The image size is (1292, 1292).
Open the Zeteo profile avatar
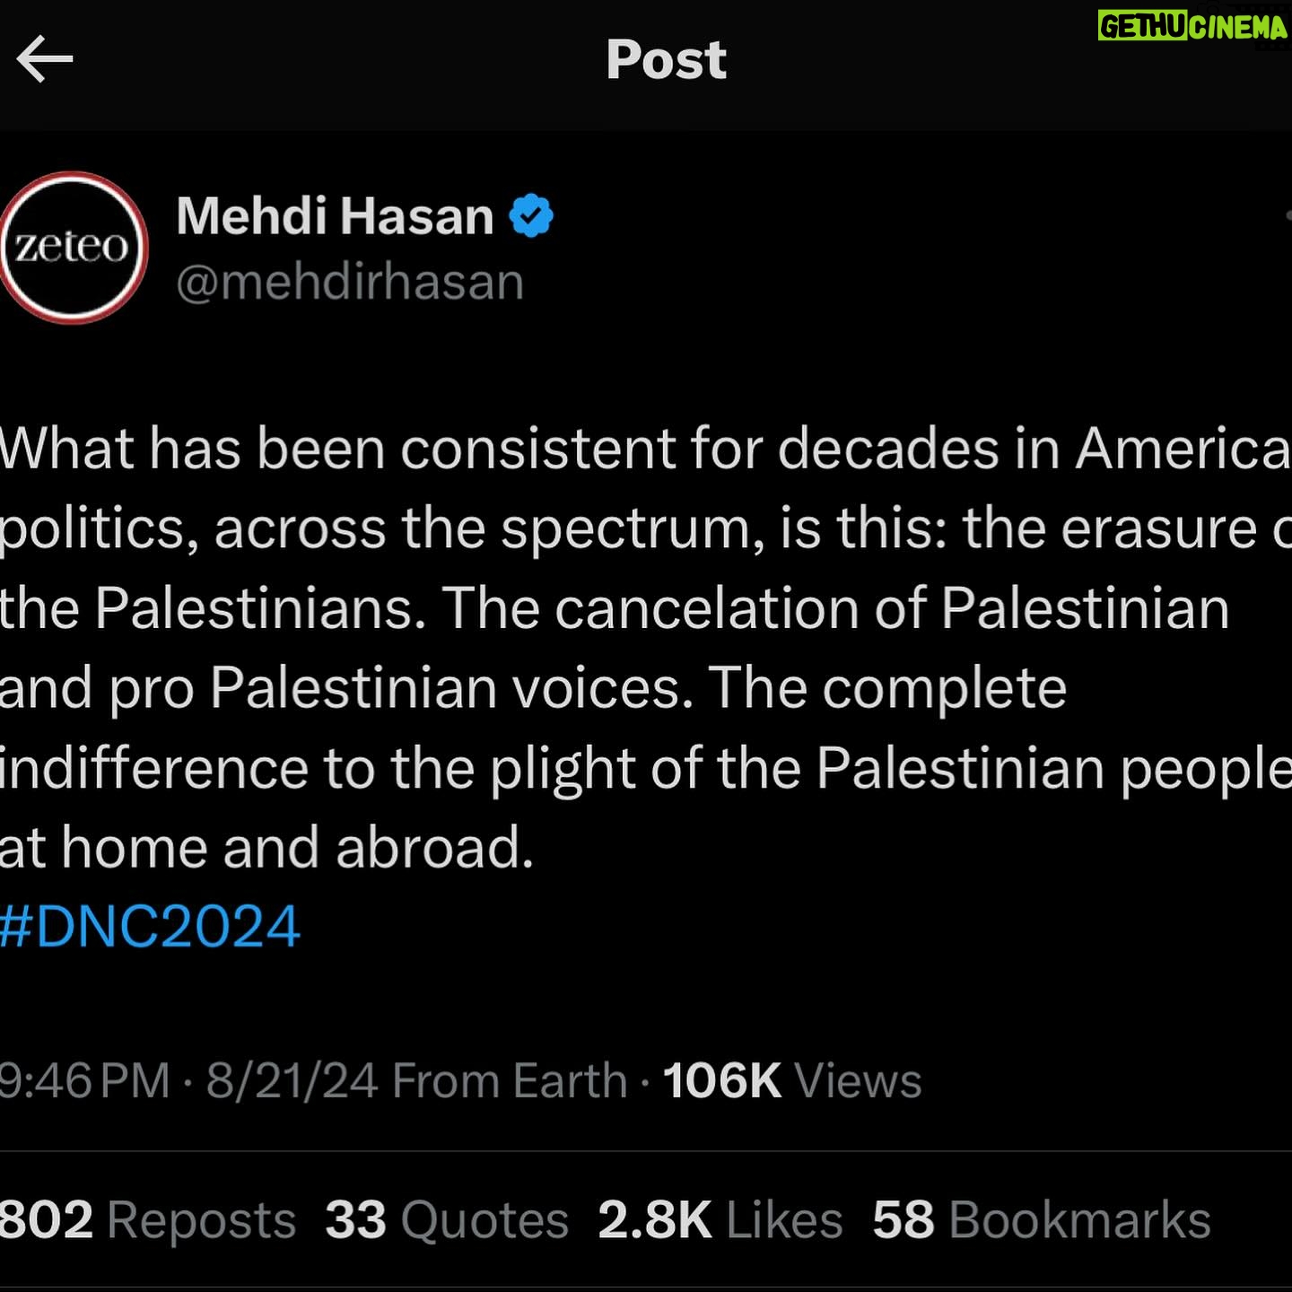[x=73, y=248]
